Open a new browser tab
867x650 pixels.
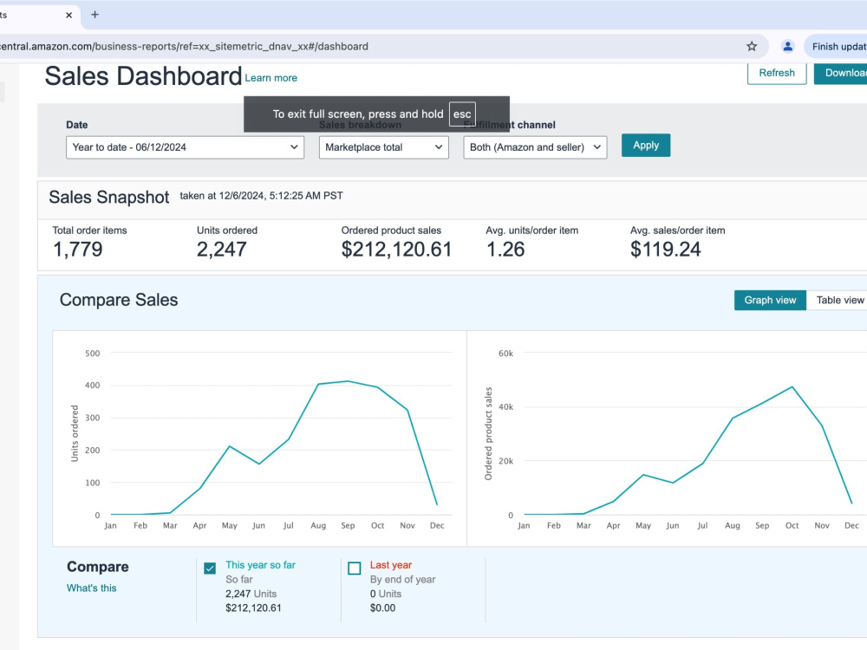tap(95, 15)
